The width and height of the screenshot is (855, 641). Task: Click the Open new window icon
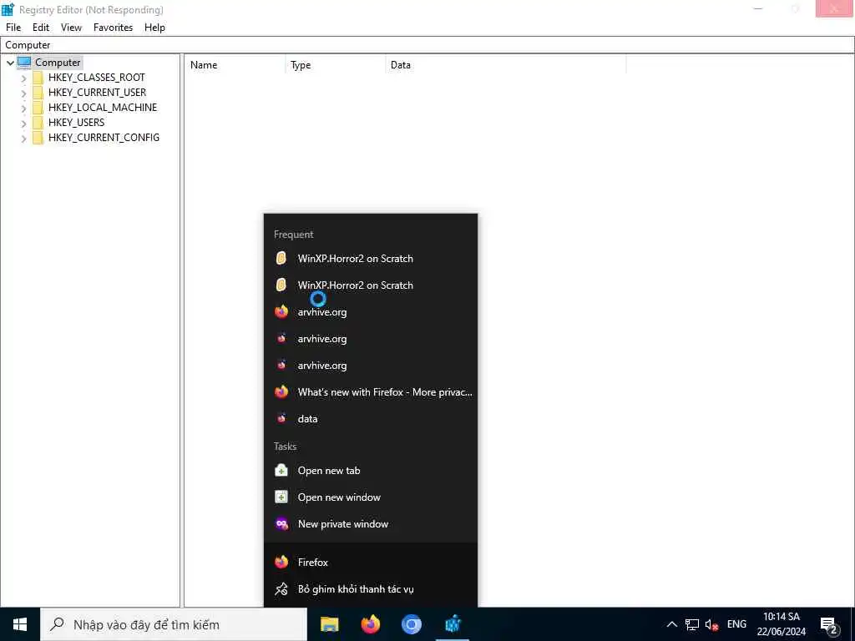point(281,497)
